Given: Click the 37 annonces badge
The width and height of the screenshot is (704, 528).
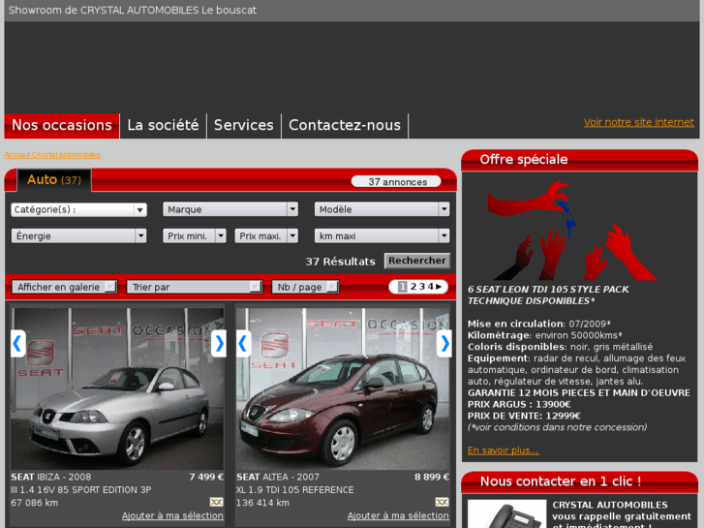Looking at the screenshot, I should 396,182.
